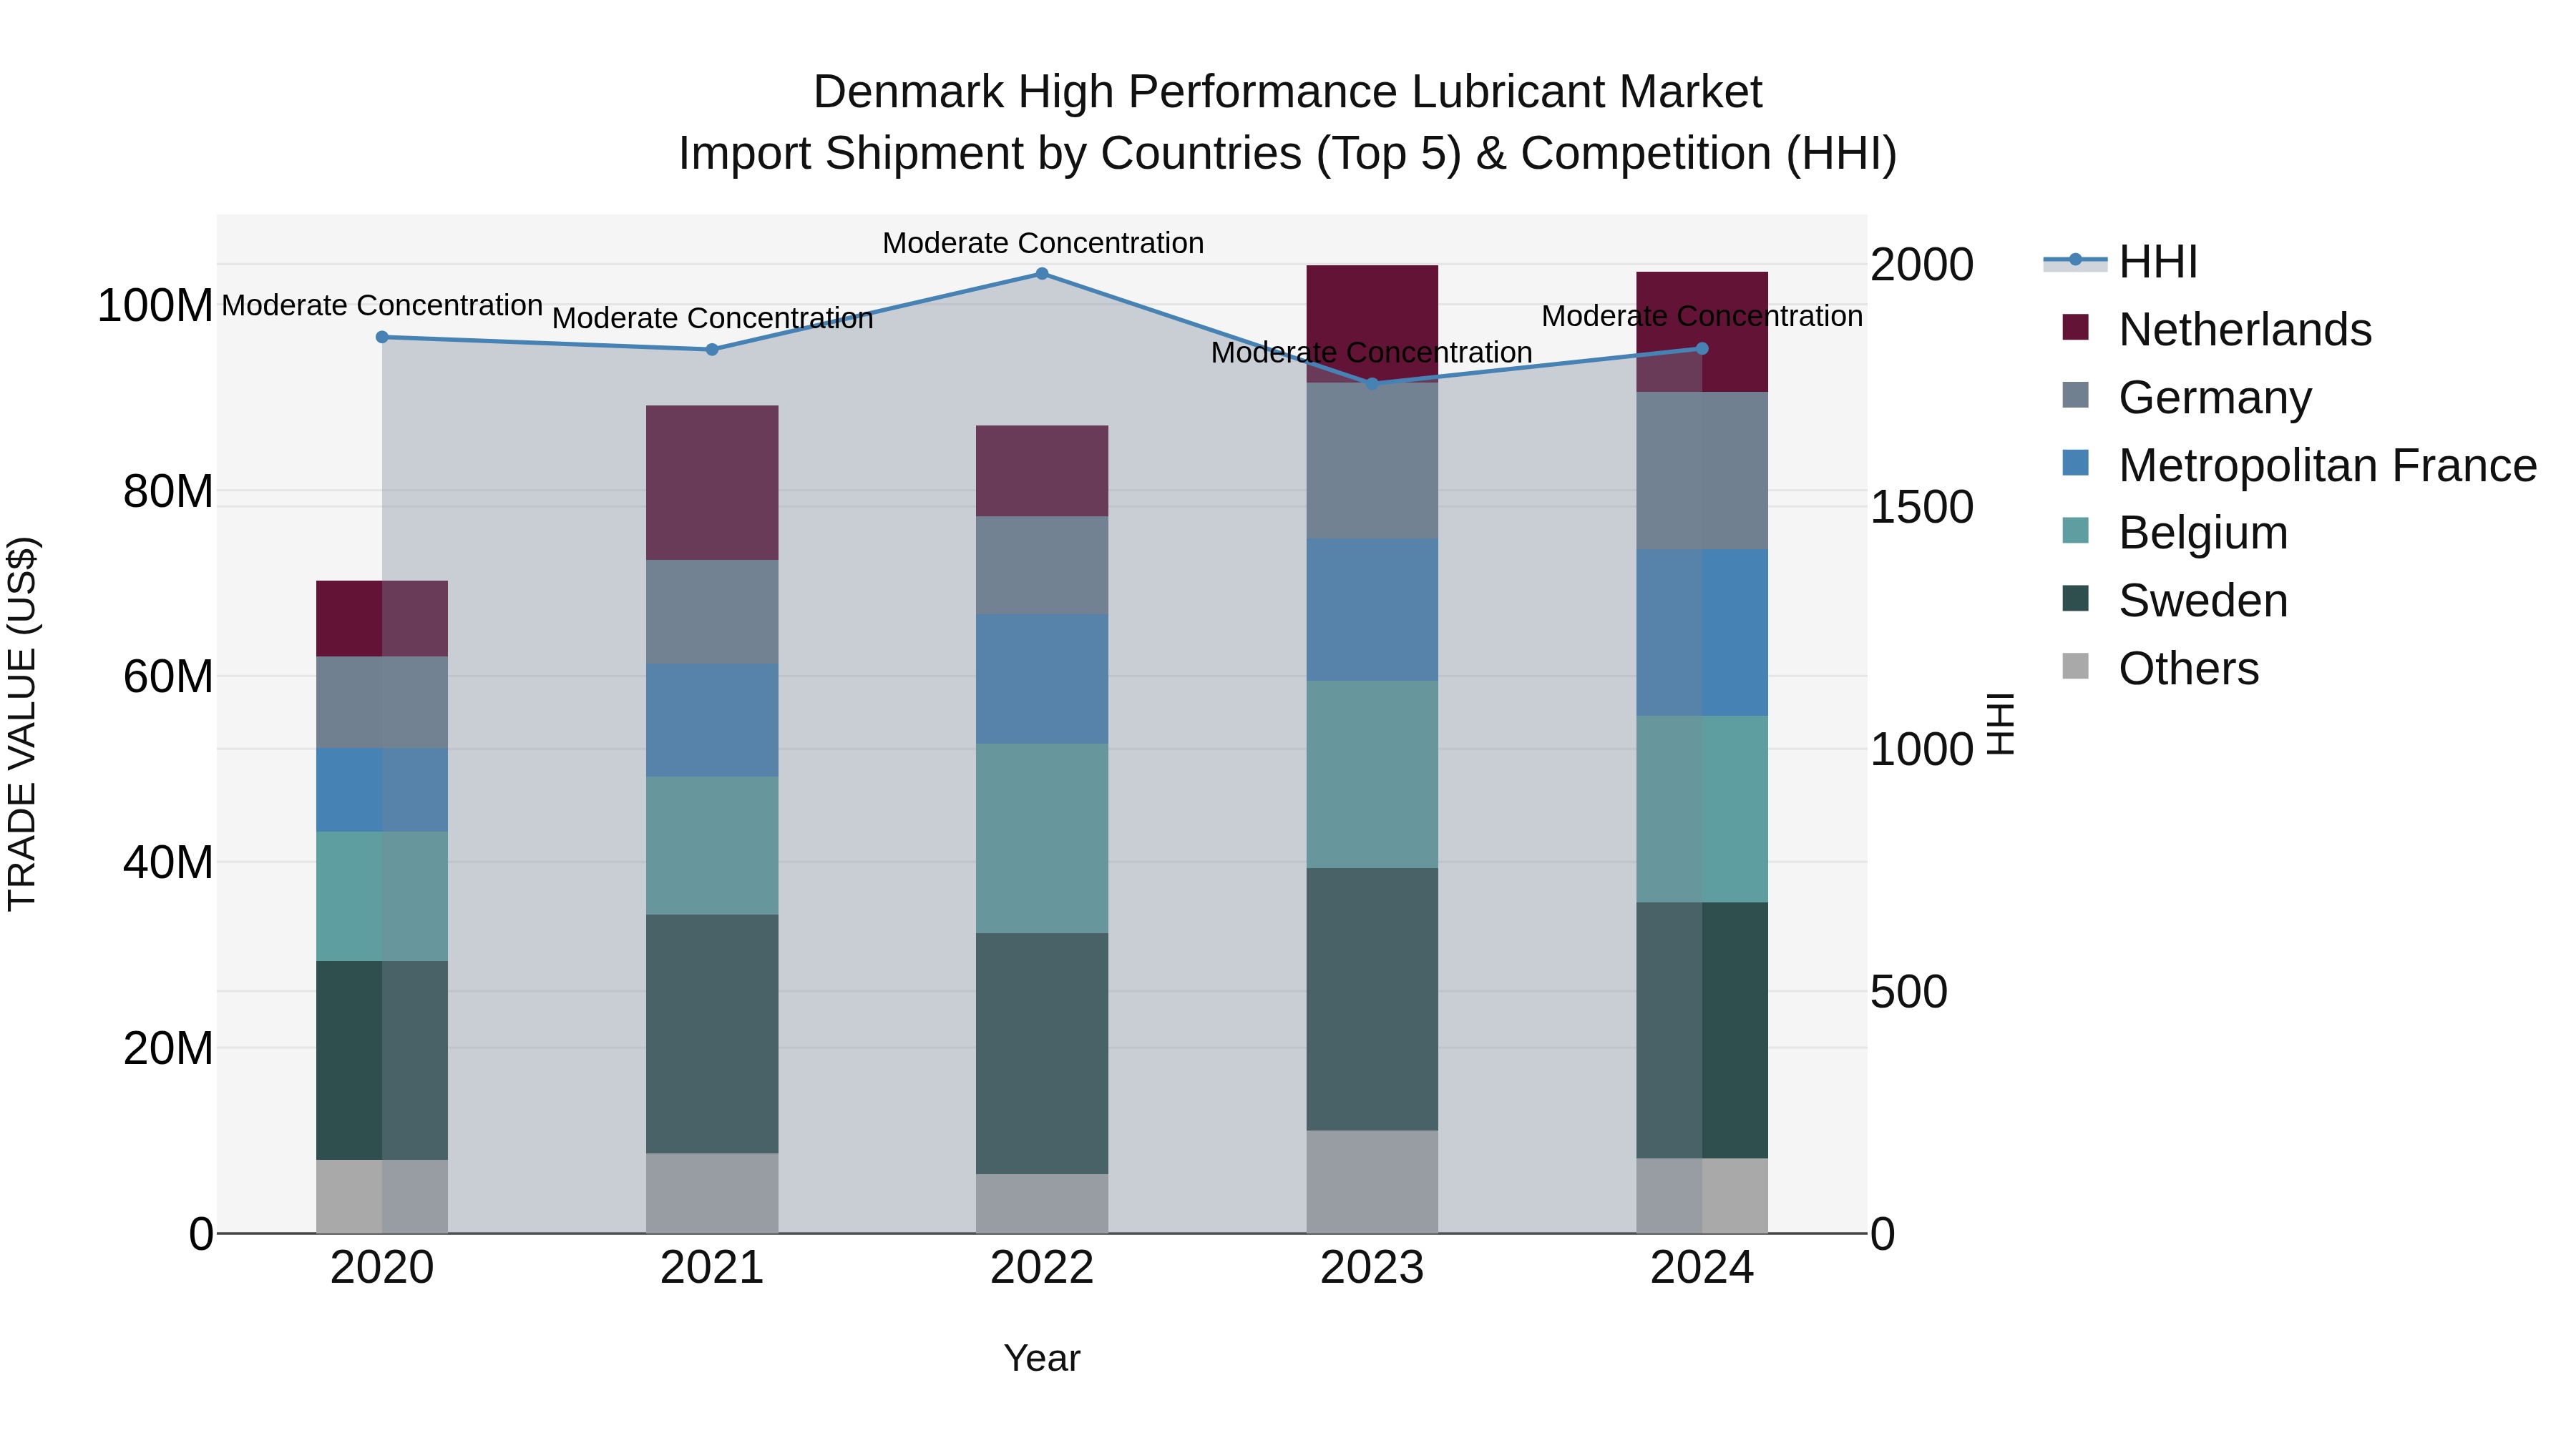The height and width of the screenshot is (1448, 2576).
Task: Click the Sweden legend color swatch
Action: coord(2075,600)
